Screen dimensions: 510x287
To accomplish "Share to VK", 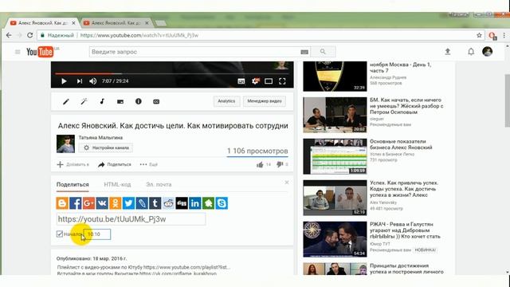I will (102, 203).
